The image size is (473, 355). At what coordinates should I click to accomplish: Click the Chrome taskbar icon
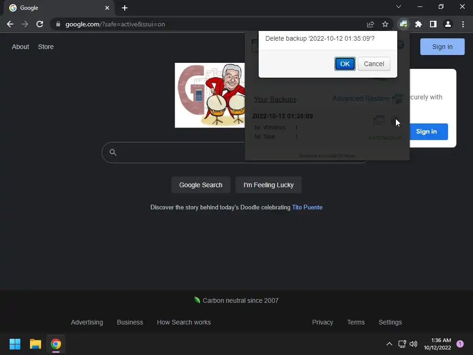[56, 344]
